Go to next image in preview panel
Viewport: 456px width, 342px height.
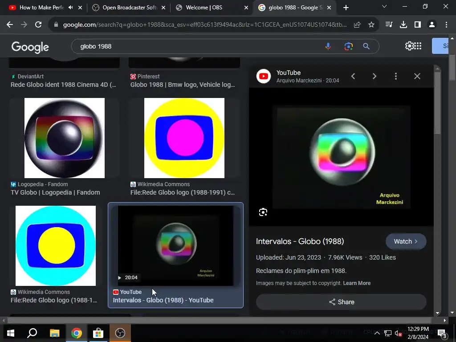pos(374,76)
